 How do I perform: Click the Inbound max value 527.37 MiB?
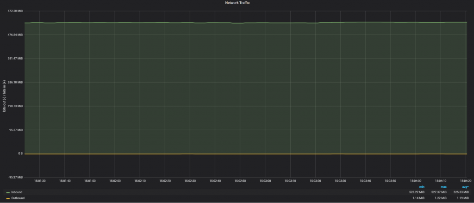[x=438, y=192]
